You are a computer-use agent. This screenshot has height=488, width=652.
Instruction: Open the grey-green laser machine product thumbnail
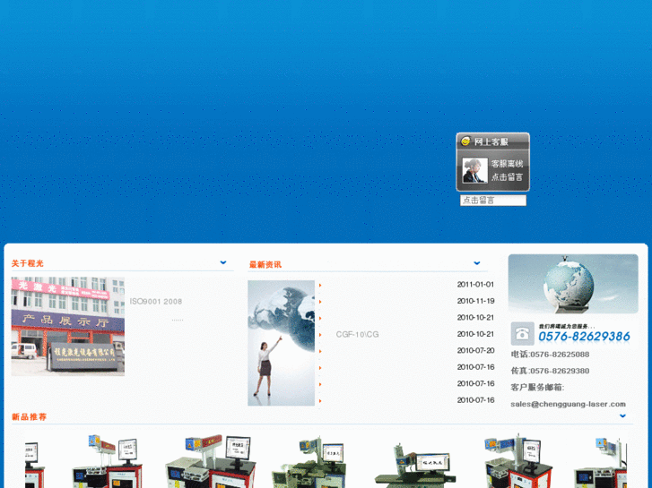(x=309, y=462)
